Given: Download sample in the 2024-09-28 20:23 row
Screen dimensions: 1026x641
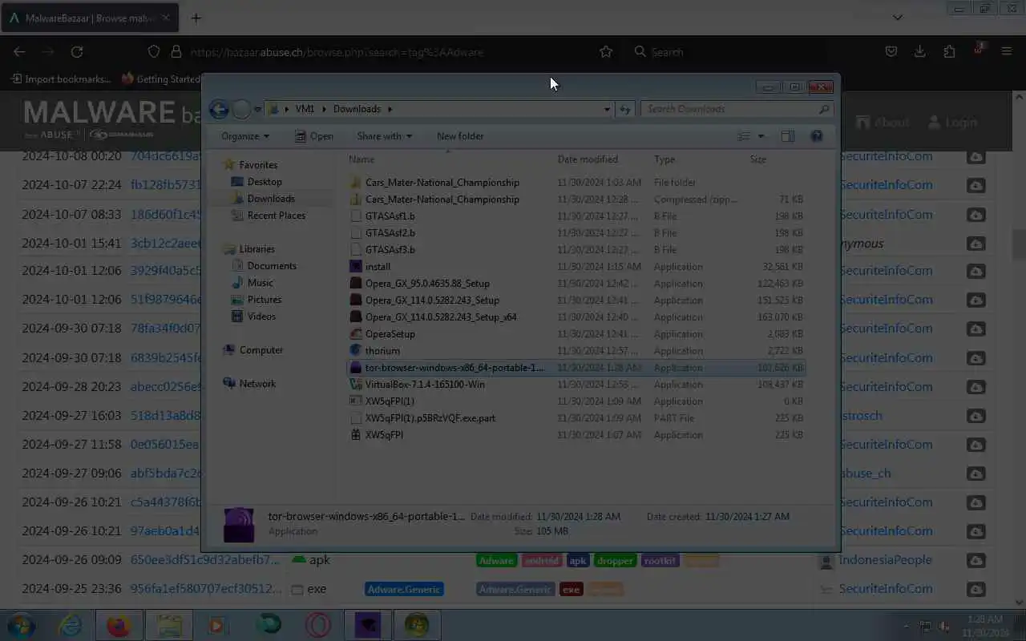Looking at the screenshot, I should (976, 387).
